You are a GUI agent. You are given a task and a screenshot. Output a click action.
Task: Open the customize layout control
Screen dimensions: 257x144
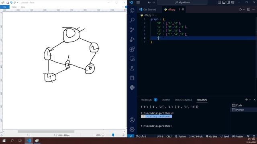pyautogui.click(x=233, y=2)
